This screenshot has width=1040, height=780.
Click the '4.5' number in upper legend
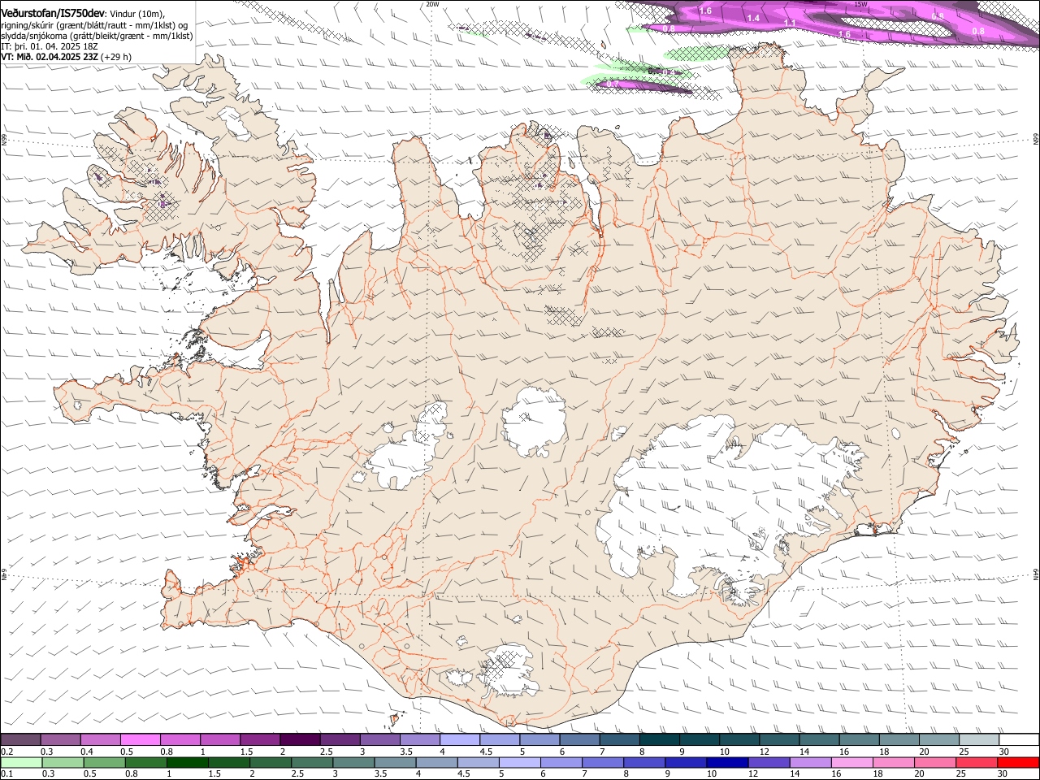click(x=486, y=752)
